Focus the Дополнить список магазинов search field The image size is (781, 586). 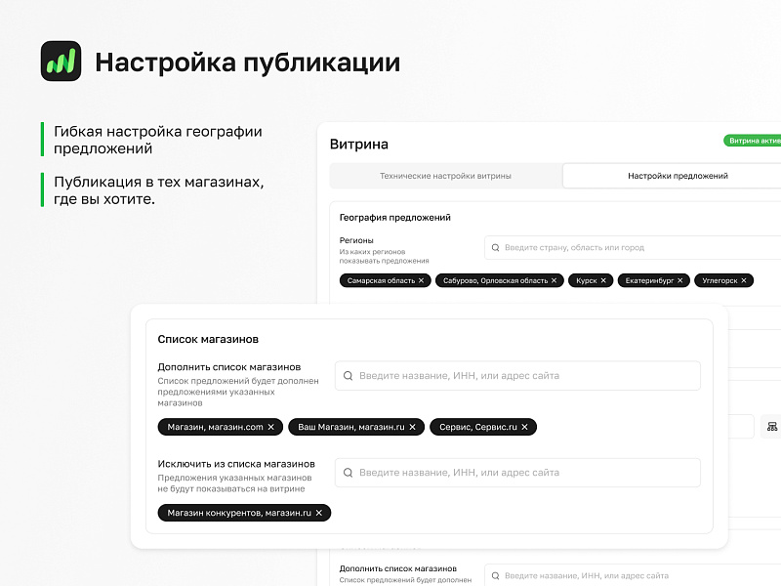click(x=517, y=376)
